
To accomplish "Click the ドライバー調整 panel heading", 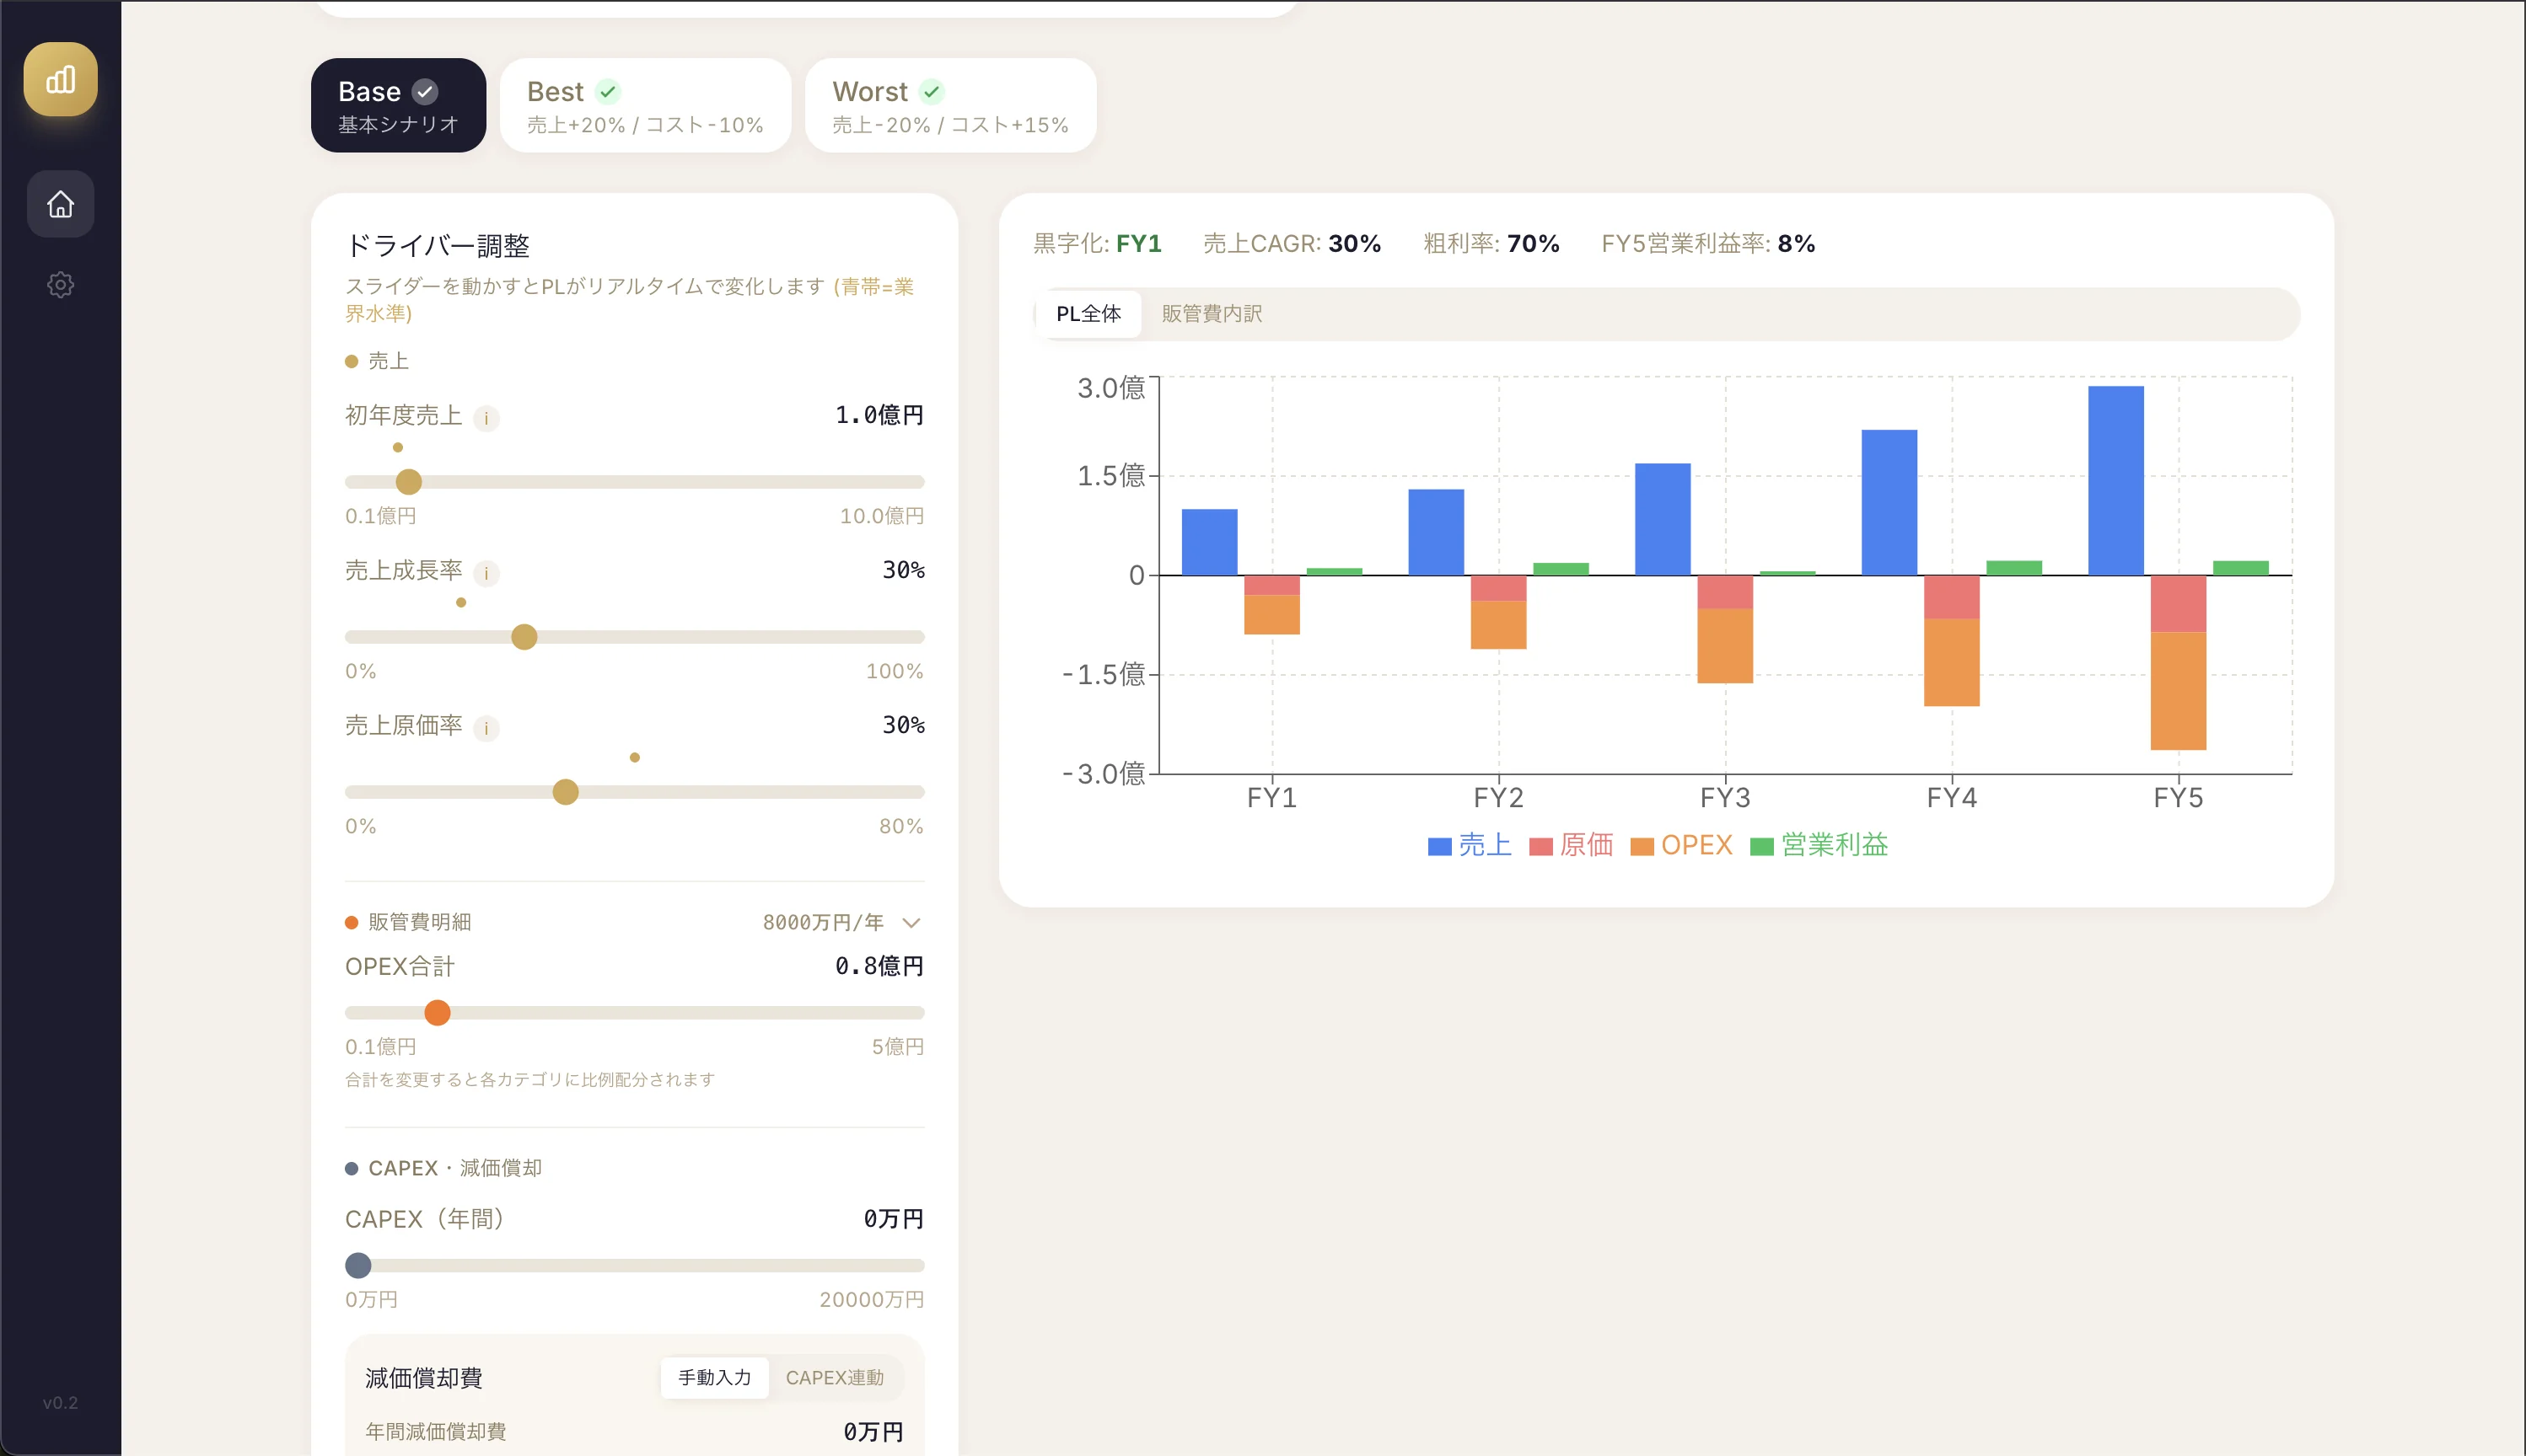I will pyautogui.click(x=438, y=246).
